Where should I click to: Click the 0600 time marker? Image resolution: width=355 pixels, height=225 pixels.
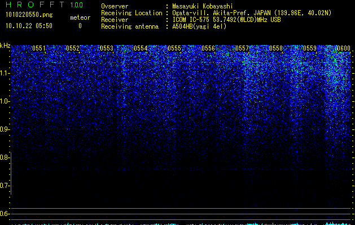point(344,48)
